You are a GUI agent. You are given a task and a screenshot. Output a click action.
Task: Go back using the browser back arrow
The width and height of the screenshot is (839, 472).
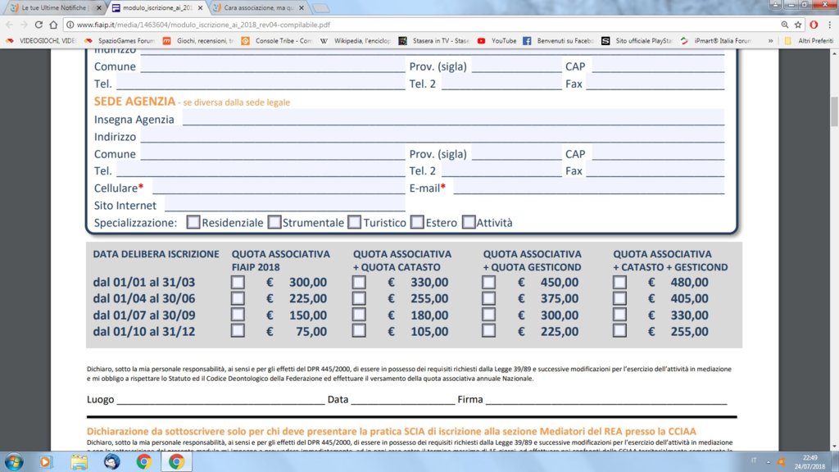(10, 25)
